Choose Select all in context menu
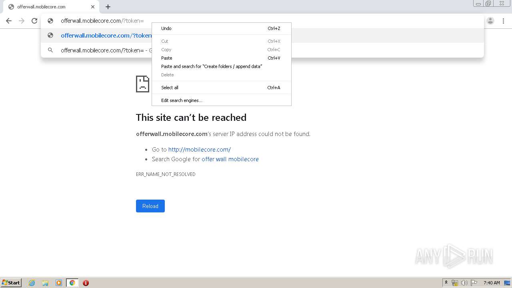 point(221,88)
